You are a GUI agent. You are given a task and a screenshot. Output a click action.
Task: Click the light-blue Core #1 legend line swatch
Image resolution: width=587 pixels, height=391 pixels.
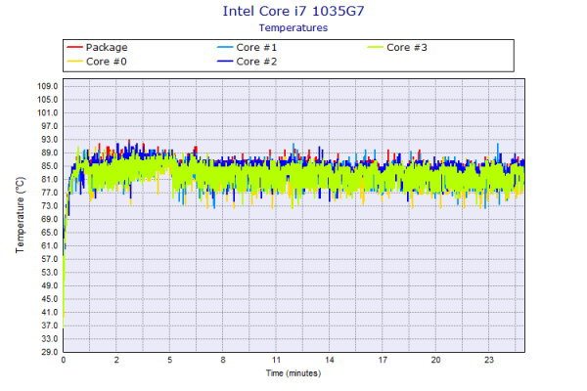tap(225, 48)
